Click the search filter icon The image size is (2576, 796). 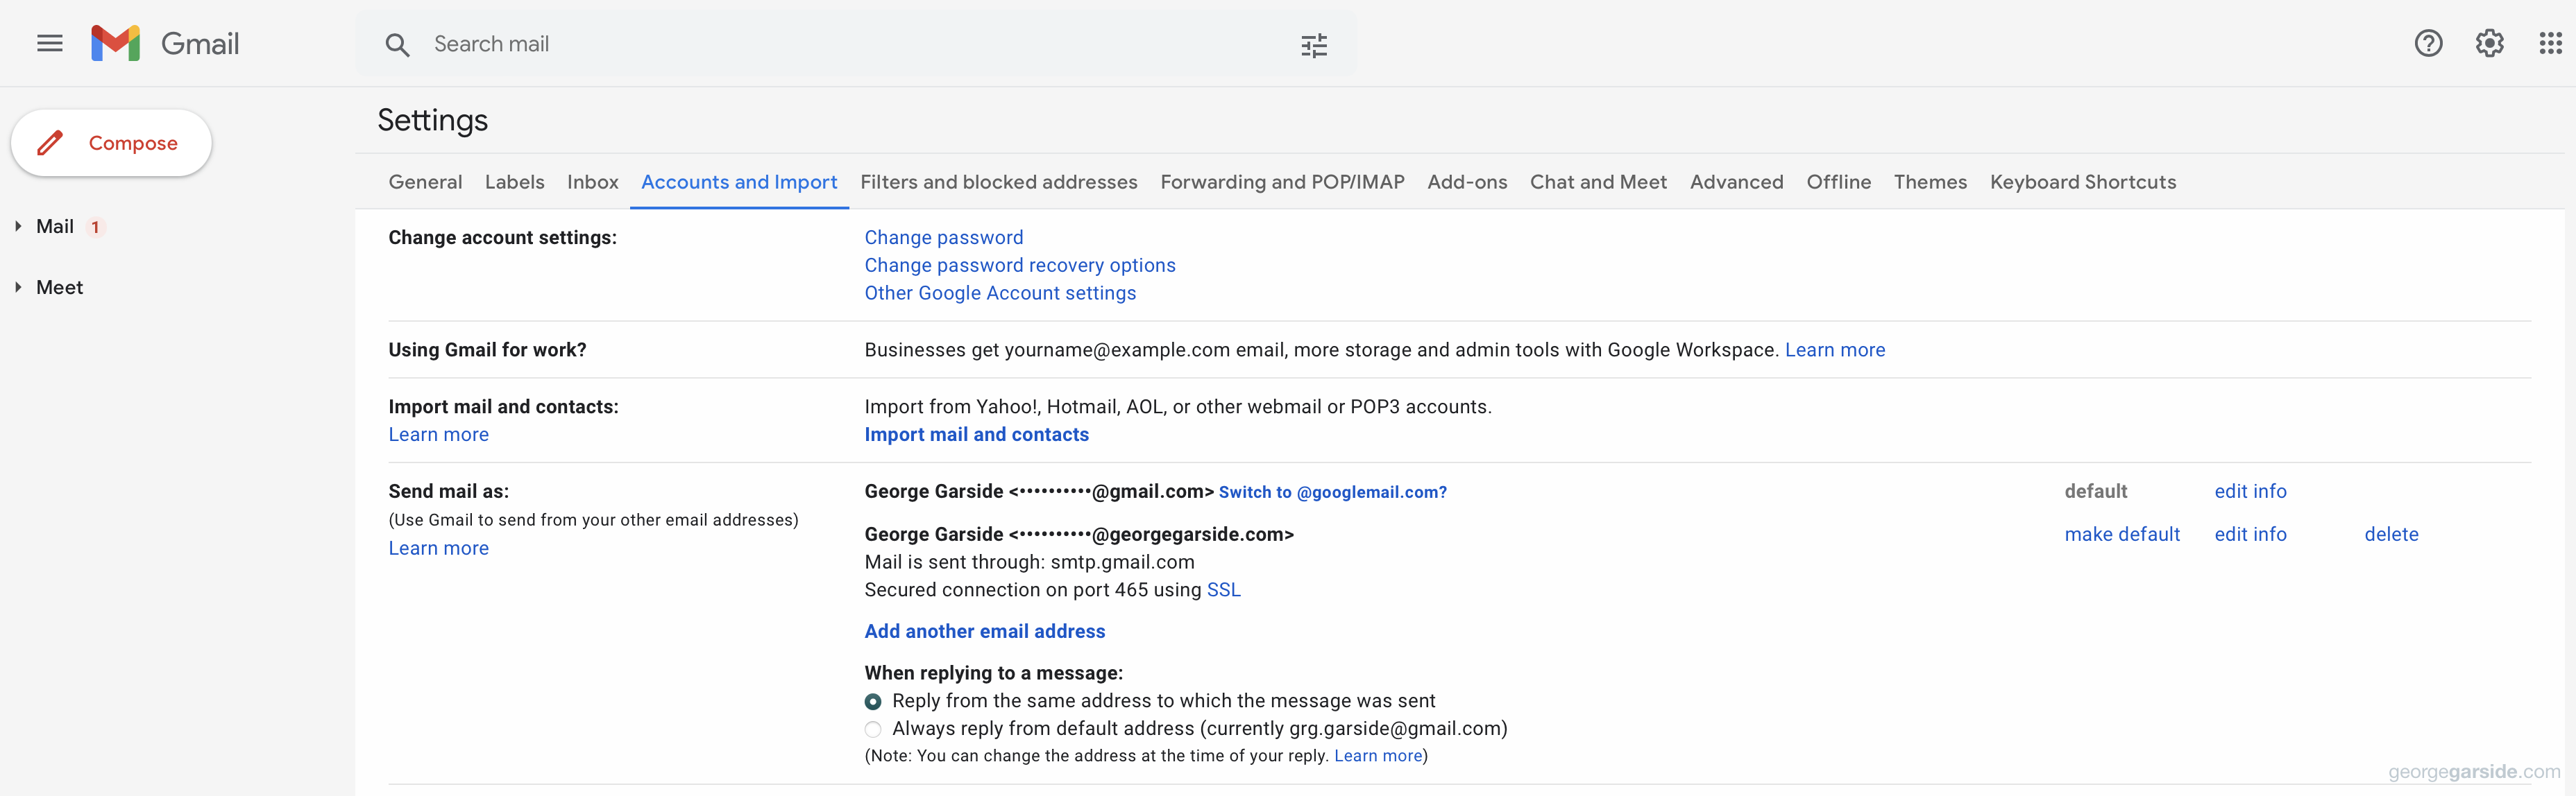point(1316,44)
